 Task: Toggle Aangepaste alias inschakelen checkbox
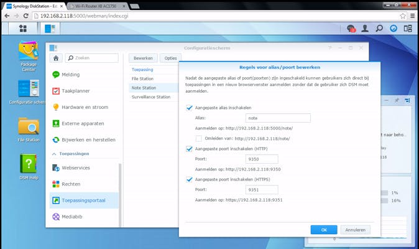[189, 108]
